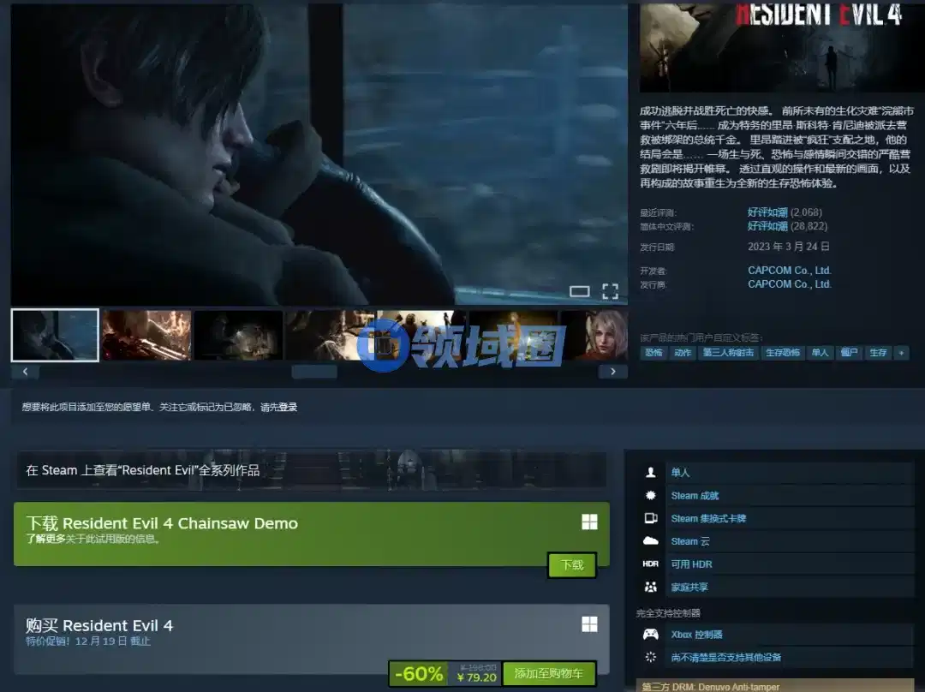925x692 pixels.
Task: Click the Steam 集换式卡牌 trading cards icon
Action: [x=651, y=519]
